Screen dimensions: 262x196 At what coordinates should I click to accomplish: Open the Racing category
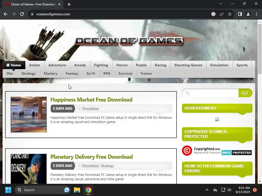click(160, 65)
